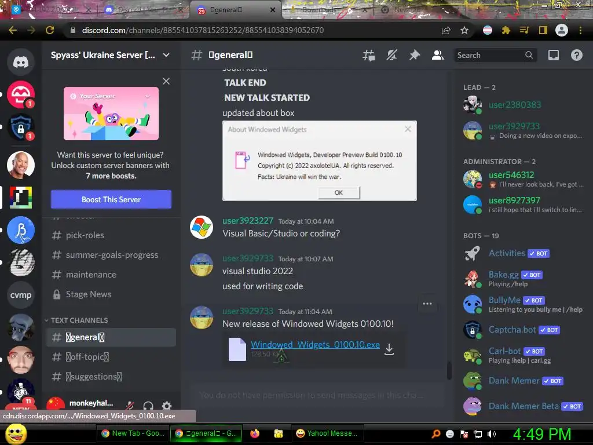This screenshot has height=445, width=593.
Task: Open the red server icon with badge
Action: [21, 94]
